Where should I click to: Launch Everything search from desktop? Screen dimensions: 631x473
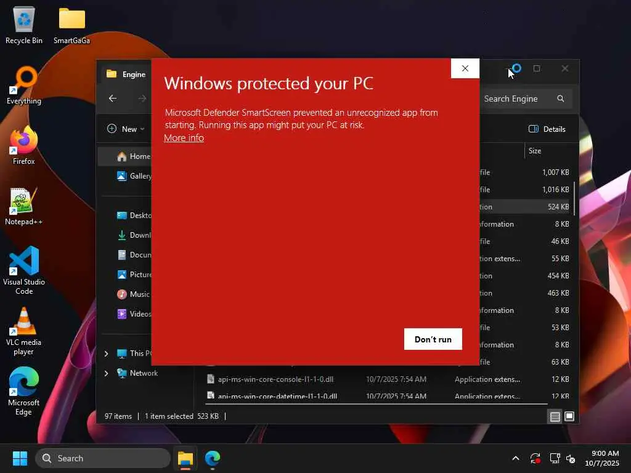[24, 86]
